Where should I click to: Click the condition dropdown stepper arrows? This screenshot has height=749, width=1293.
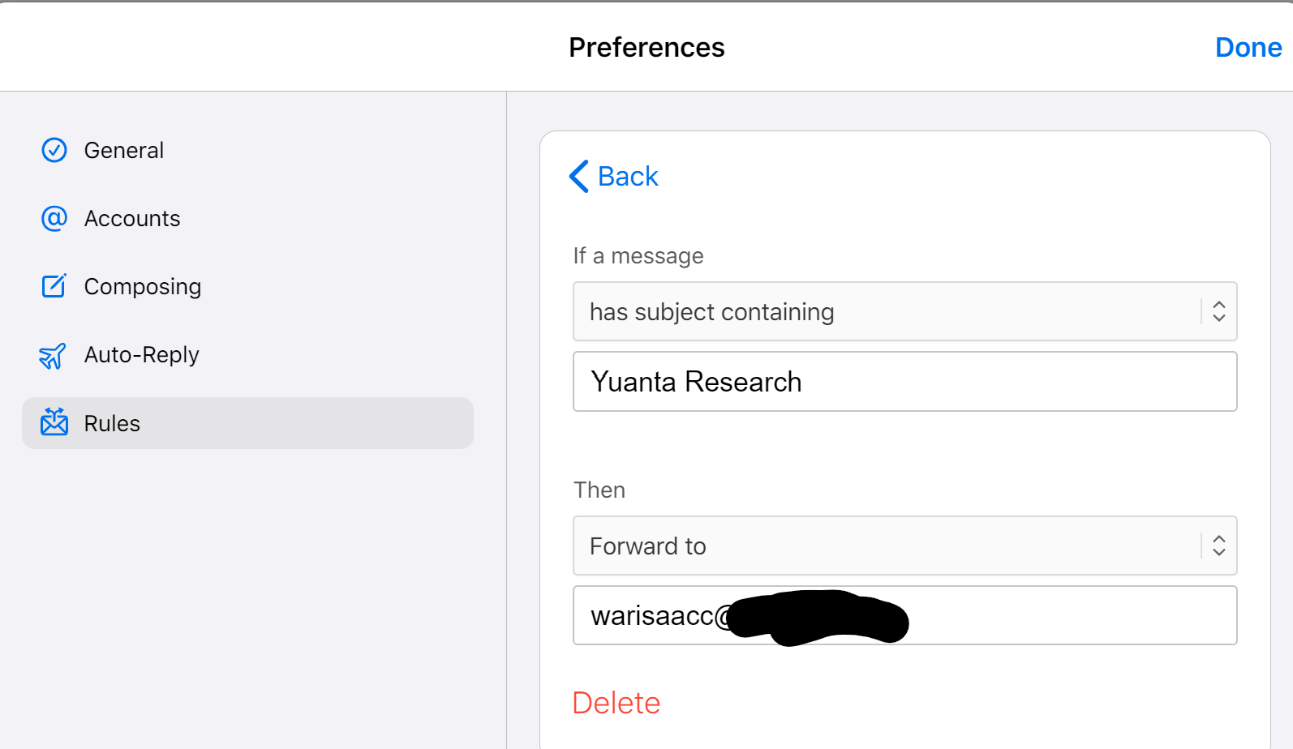point(1218,311)
